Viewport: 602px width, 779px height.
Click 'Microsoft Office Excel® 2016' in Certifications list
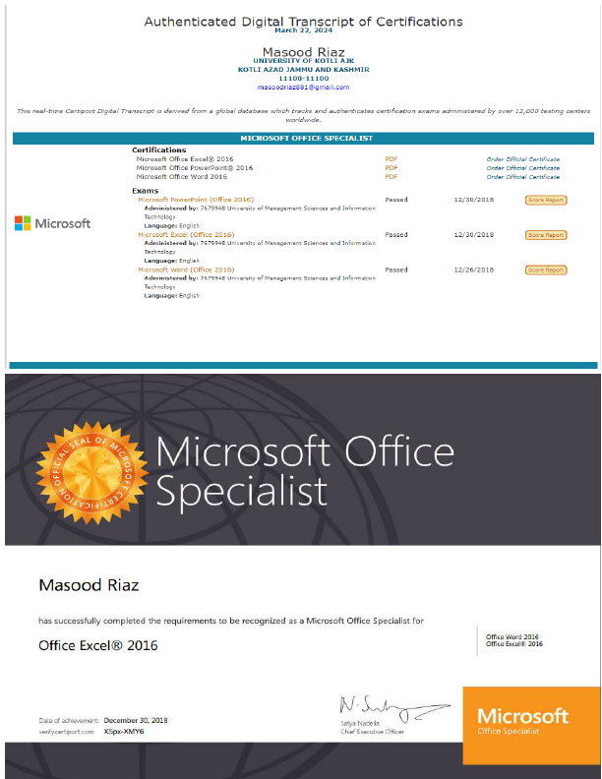pyautogui.click(x=185, y=159)
